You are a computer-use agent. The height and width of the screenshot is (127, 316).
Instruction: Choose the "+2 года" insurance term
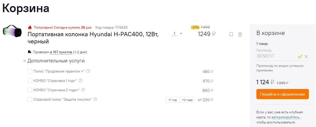[187, 100]
